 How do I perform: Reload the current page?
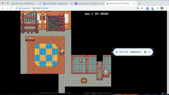11,8
